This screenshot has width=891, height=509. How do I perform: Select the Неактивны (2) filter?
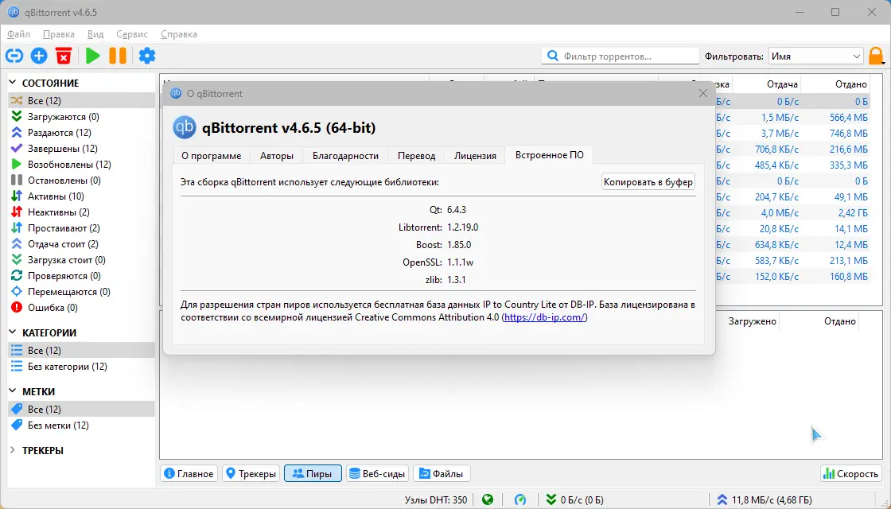[x=59, y=212]
